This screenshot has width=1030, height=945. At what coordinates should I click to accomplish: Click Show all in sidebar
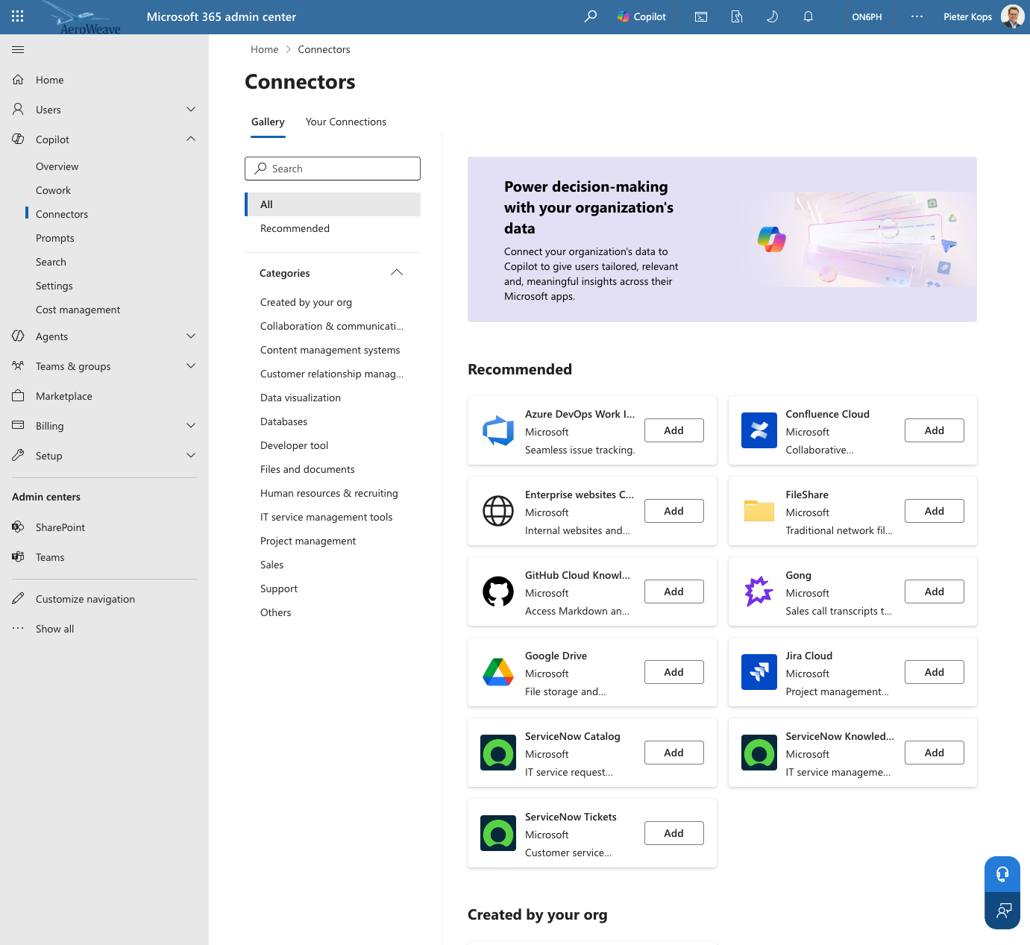click(x=54, y=629)
